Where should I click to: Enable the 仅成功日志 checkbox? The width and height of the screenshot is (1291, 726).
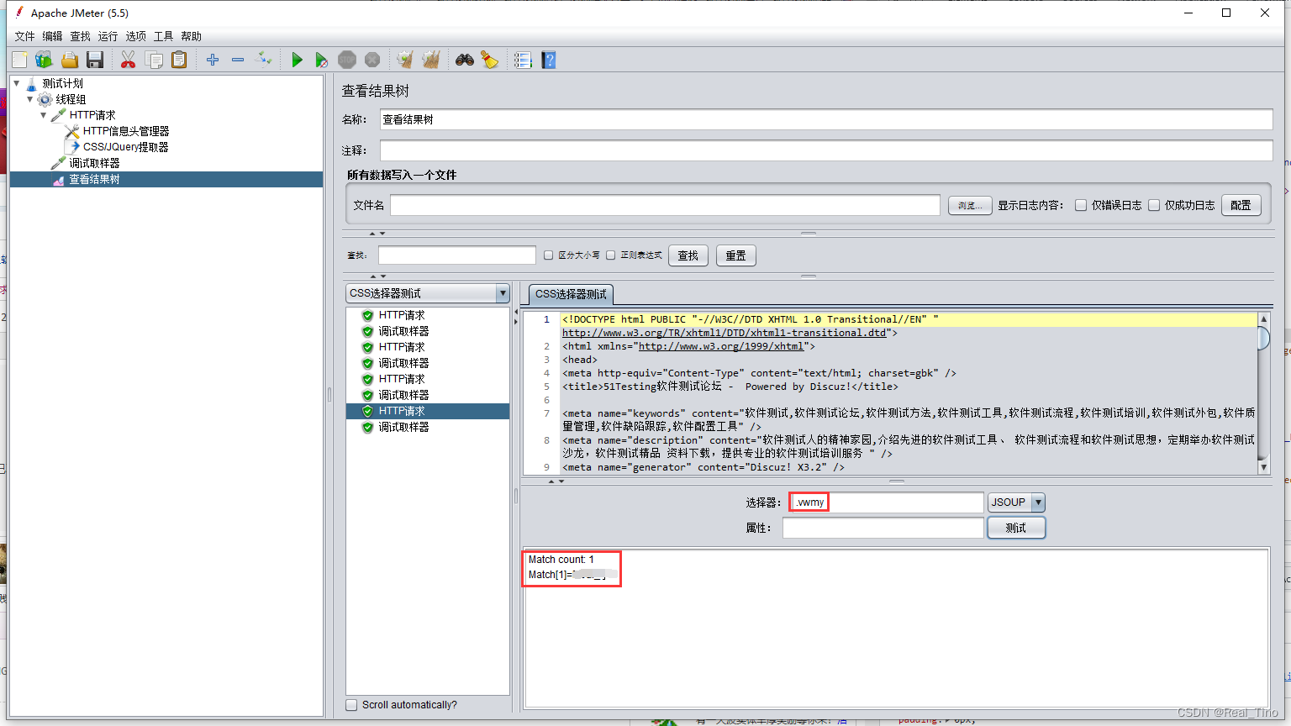(1154, 205)
